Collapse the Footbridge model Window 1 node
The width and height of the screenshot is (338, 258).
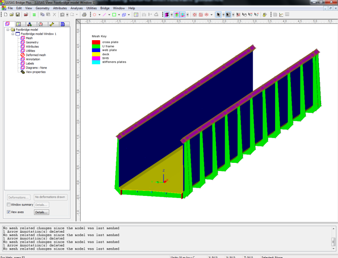[x=13, y=34]
